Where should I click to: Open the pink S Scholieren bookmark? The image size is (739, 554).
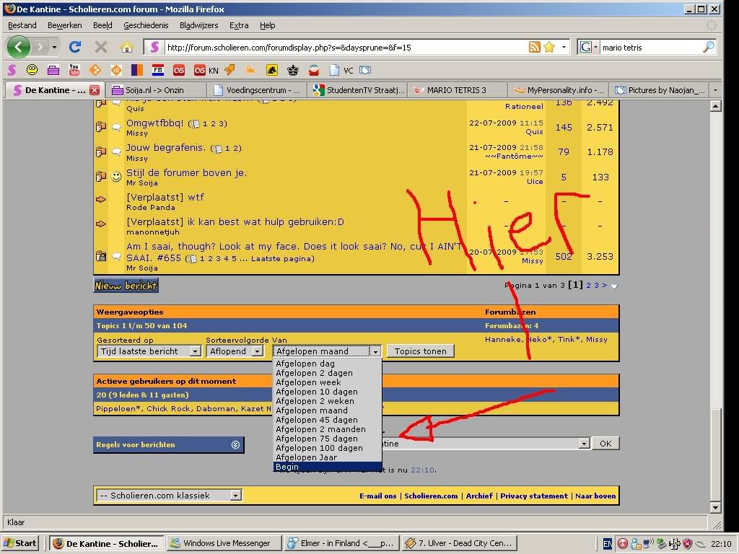12,70
